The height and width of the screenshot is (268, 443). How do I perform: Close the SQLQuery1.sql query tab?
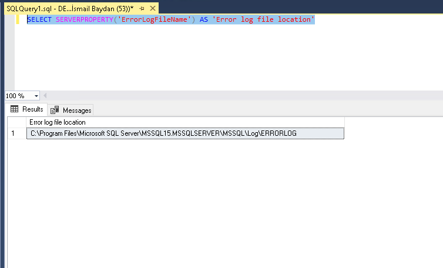[x=153, y=8]
